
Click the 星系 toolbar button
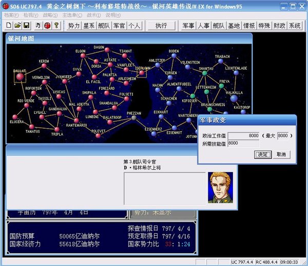tap(89, 26)
